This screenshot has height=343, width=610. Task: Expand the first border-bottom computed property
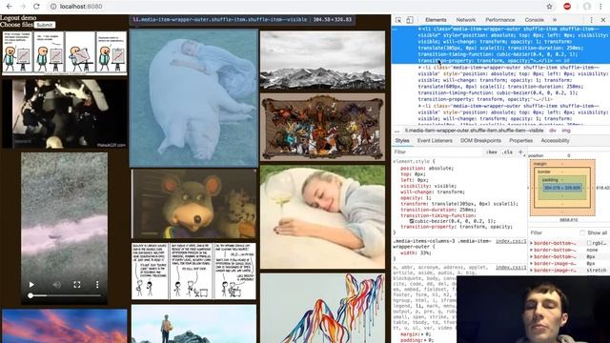pyautogui.click(x=532, y=243)
